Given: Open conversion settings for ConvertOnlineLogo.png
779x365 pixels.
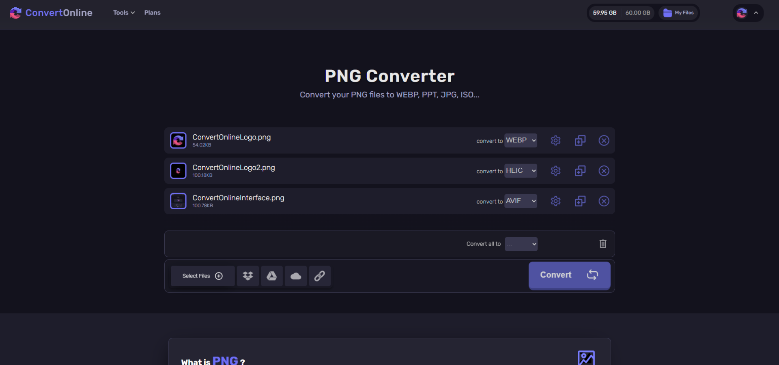Looking at the screenshot, I should [555, 140].
